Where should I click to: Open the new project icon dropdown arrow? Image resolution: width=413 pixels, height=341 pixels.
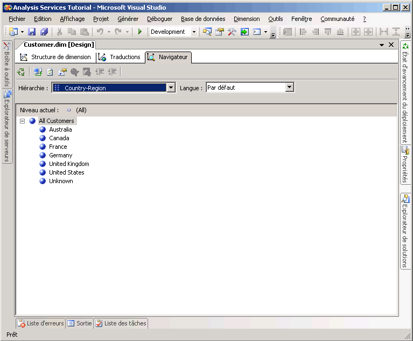(22, 32)
